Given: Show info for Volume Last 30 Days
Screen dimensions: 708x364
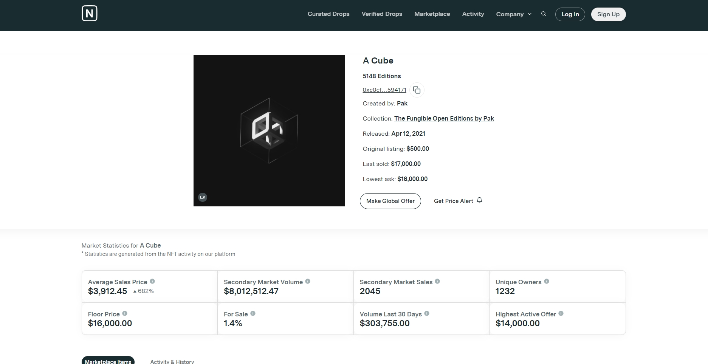Looking at the screenshot, I should (427, 313).
